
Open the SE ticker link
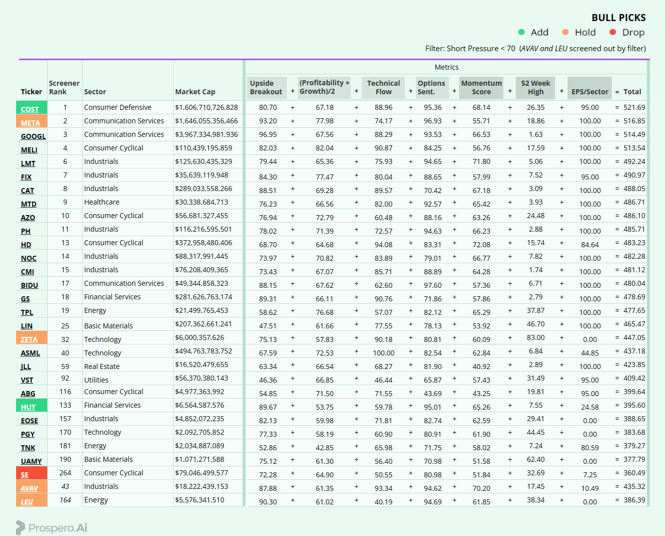tap(25, 475)
